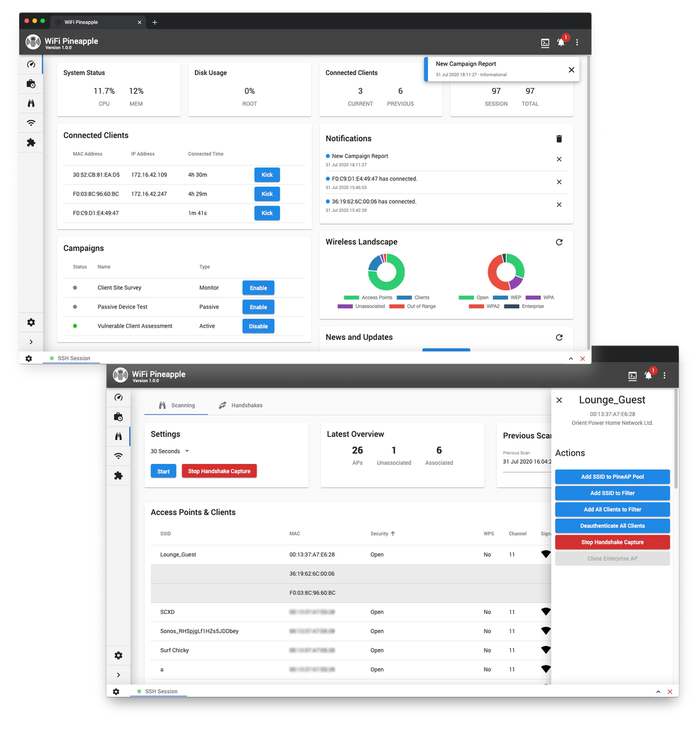Refresh the Wireless Landscape panel
Screen dimensions: 698x738
(x=559, y=242)
